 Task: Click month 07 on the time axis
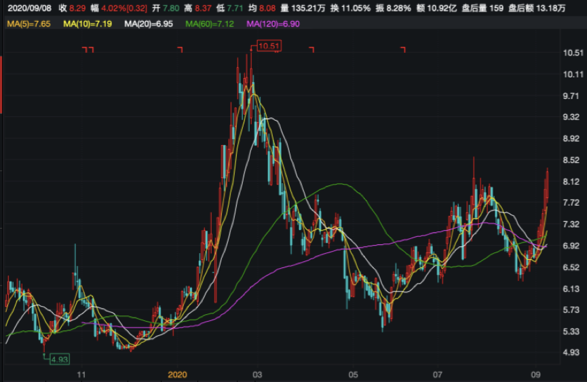point(438,374)
